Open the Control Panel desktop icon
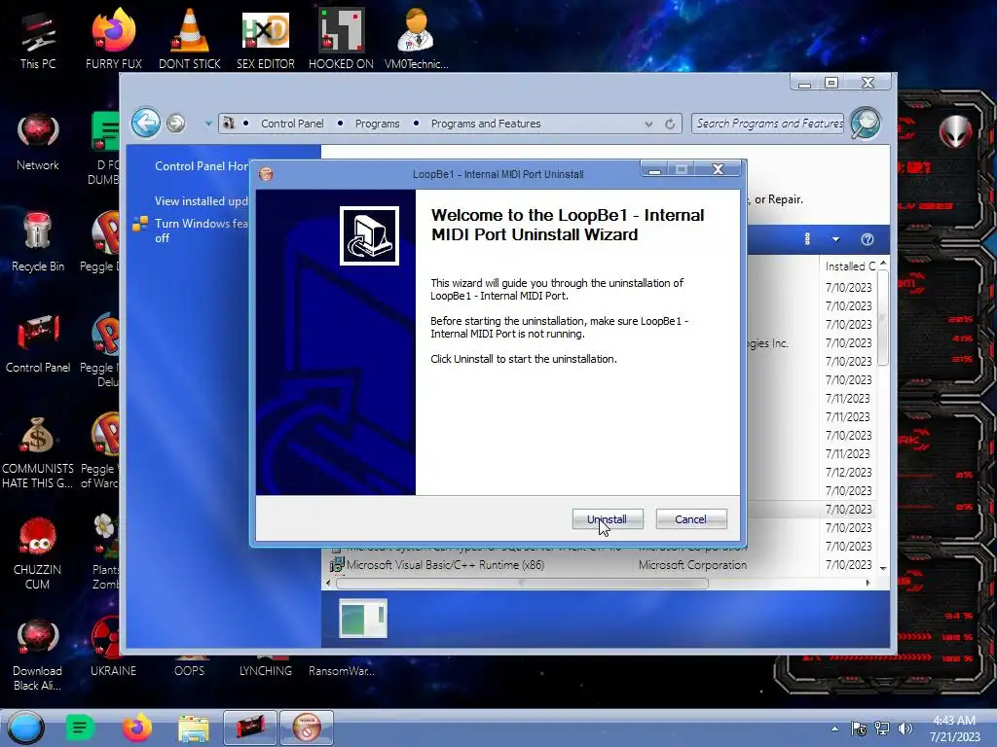The height and width of the screenshot is (747, 997). click(x=38, y=343)
